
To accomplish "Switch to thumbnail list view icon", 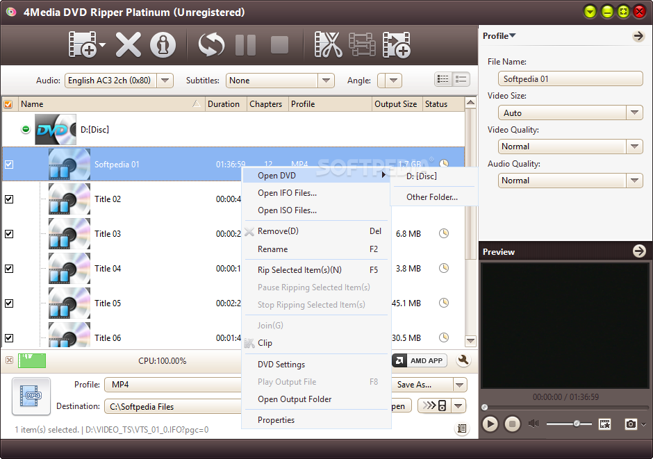I will (461, 79).
